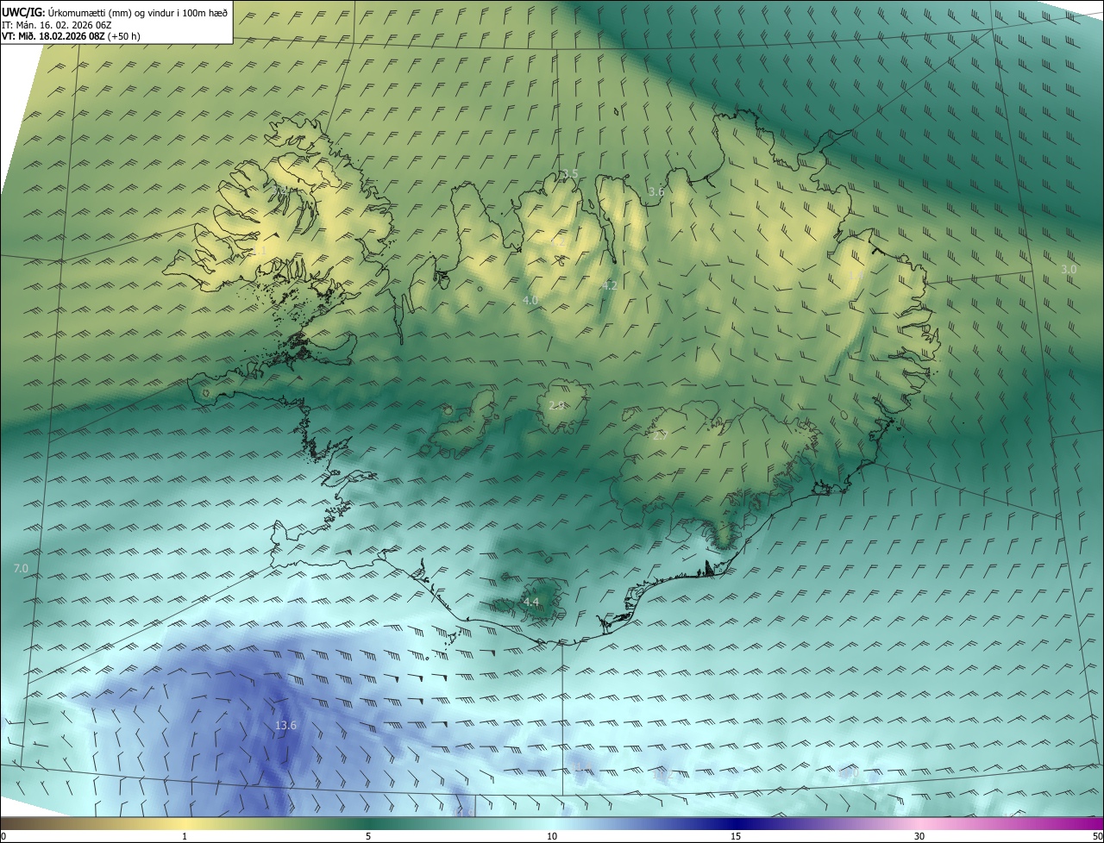This screenshot has height=843, width=1104.
Task: Select the 1.4 value label
Action: tap(856, 276)
